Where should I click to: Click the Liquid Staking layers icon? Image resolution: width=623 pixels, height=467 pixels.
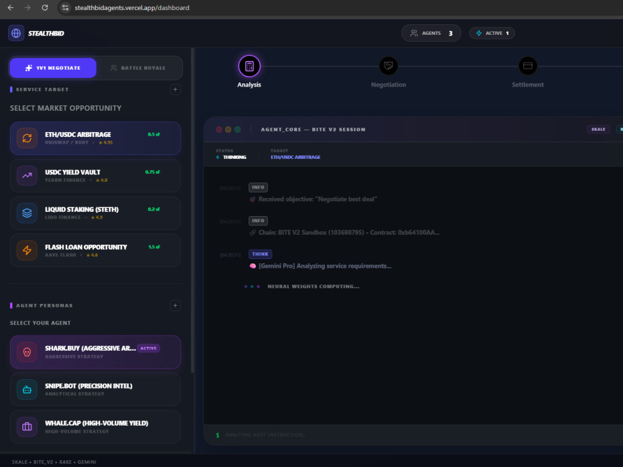click(27, 213)
